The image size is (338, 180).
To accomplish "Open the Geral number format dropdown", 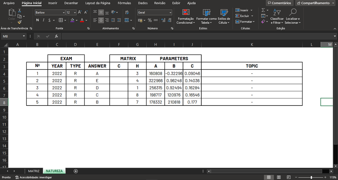I will (171, 13).
